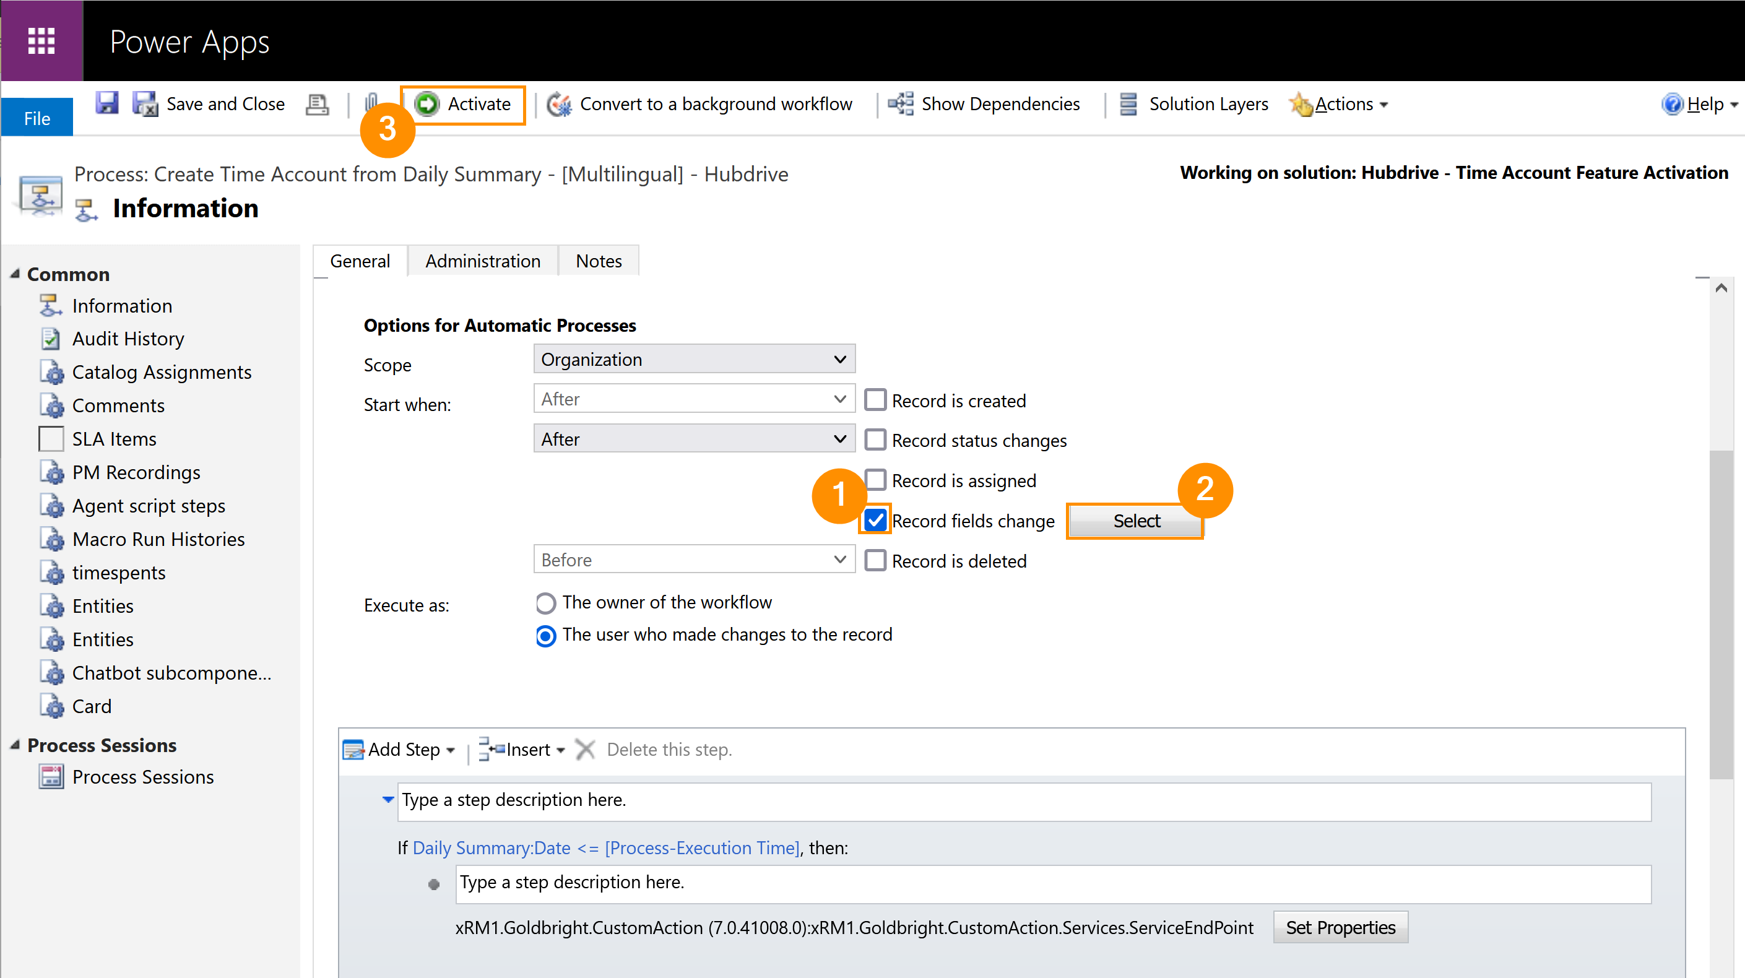The width and height of the screenshot is (1745, 978).
Task: Click the green Activate icon
Action: coord(428,103)
